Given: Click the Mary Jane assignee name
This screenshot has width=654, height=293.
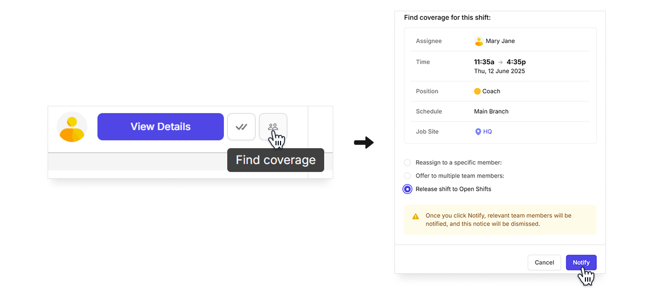Looking at the screenshot, I should tap(500, 41).
